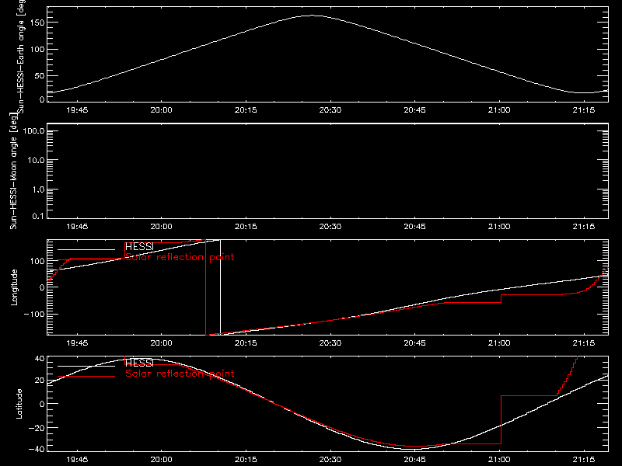
Task: Click 20:45 time label below Earth angle plot
Action: [x=414, y=110]
